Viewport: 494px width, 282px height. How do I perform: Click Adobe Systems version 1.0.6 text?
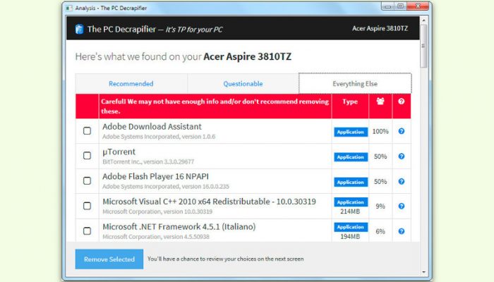pos(159,137)
